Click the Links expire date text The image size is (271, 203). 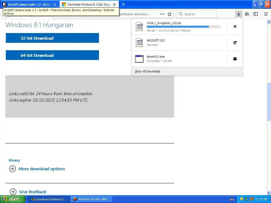click(x=49, y=100)
